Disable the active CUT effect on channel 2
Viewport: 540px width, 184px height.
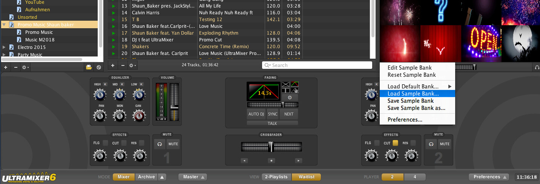tap(395, 143)
